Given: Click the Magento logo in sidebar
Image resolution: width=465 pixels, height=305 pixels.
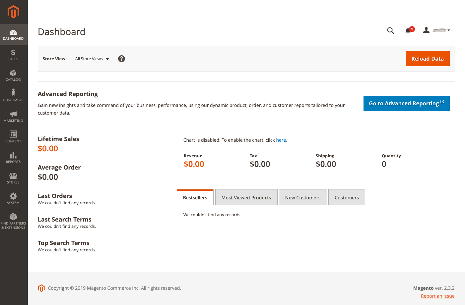Looking at the screenshot, I should pyautogui.click(x=13, y=12).
